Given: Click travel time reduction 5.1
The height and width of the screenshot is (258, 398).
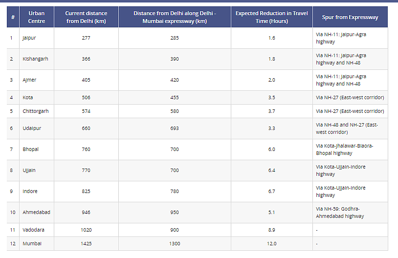Looking at the screenshot, I should tap(271, 212).
